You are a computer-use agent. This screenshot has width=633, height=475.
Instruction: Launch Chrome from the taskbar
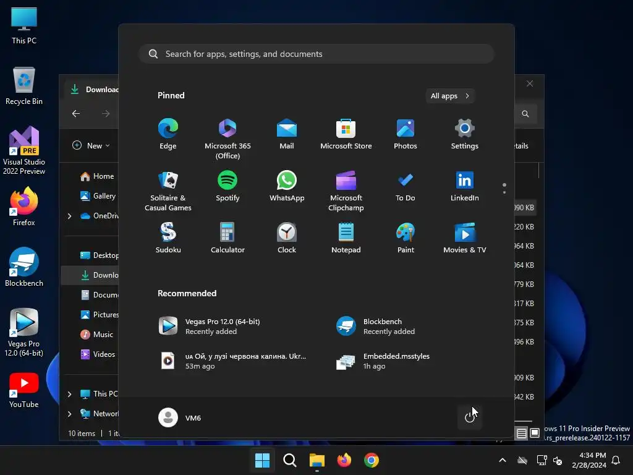click(x=372, y=460)
